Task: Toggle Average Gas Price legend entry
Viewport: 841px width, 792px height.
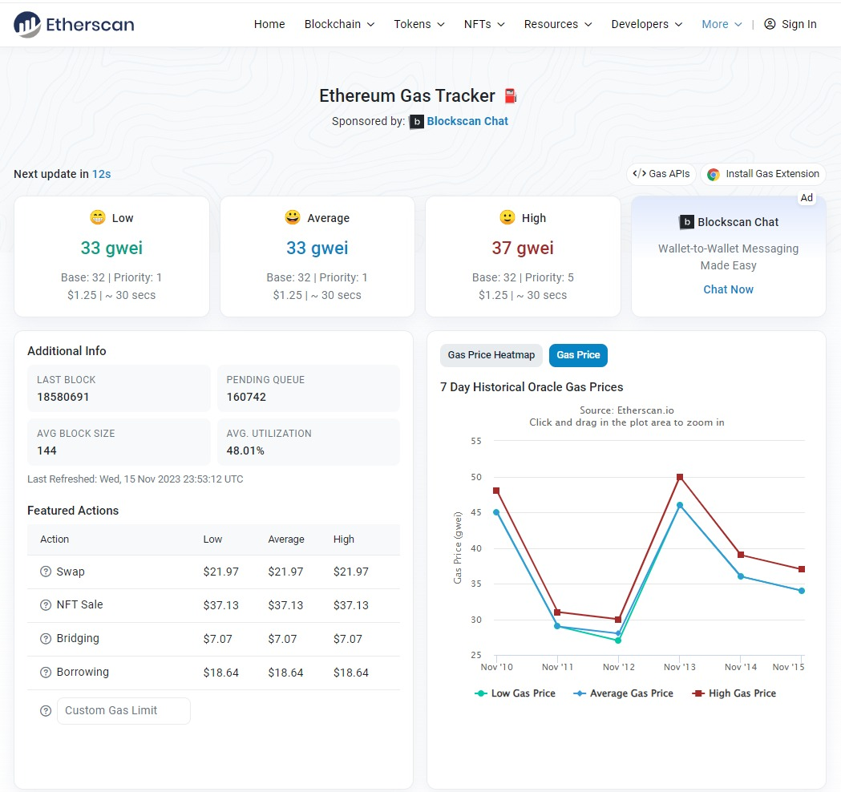Action: [x=624, y=693]
